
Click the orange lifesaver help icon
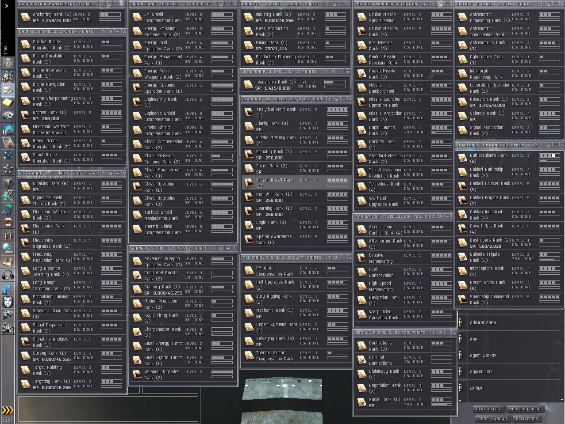pyautogui.click(x=8, y=221)
